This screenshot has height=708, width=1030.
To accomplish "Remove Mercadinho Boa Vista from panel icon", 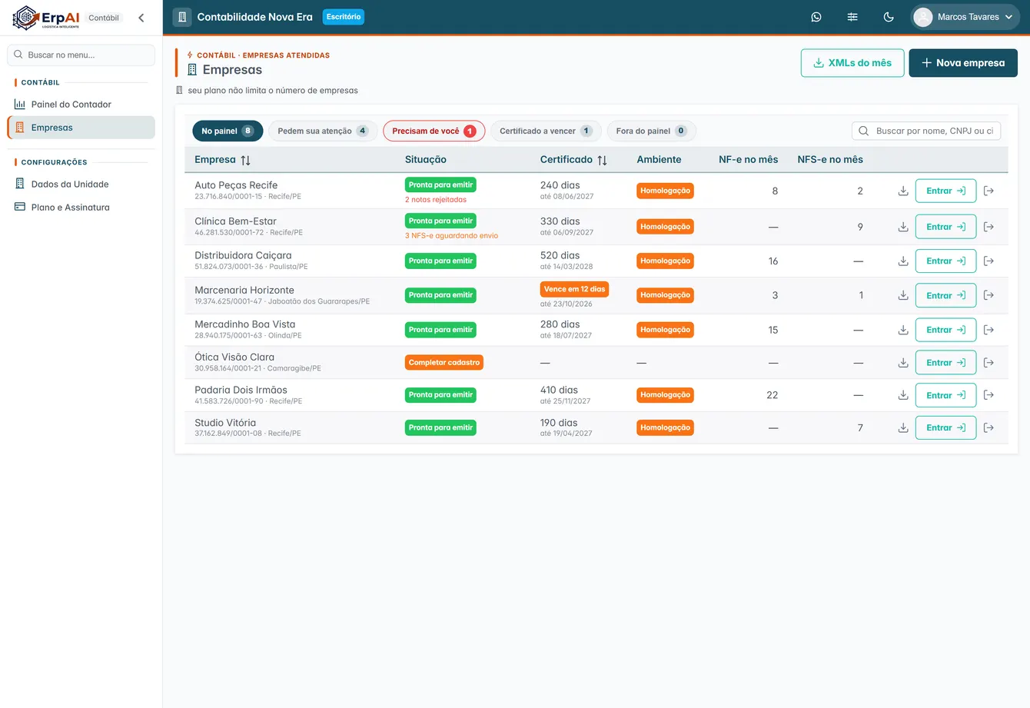I will [x=988, y=330].
